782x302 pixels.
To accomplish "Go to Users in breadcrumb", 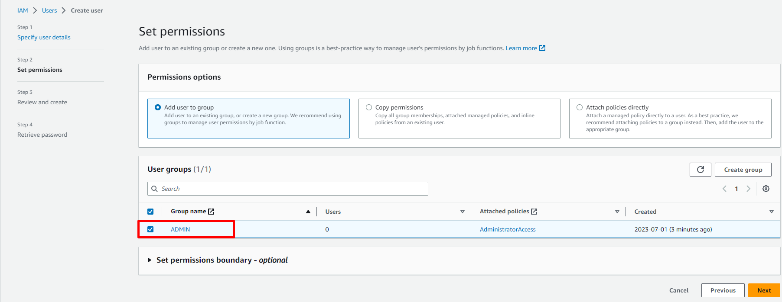I will (x=49, y=10).
